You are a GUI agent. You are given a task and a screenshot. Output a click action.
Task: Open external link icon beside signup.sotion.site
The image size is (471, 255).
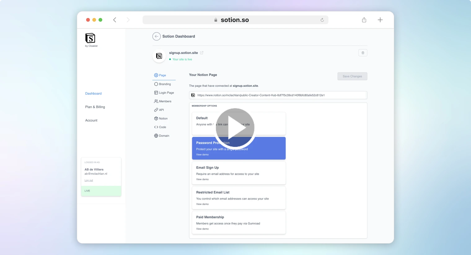point(202,53)
